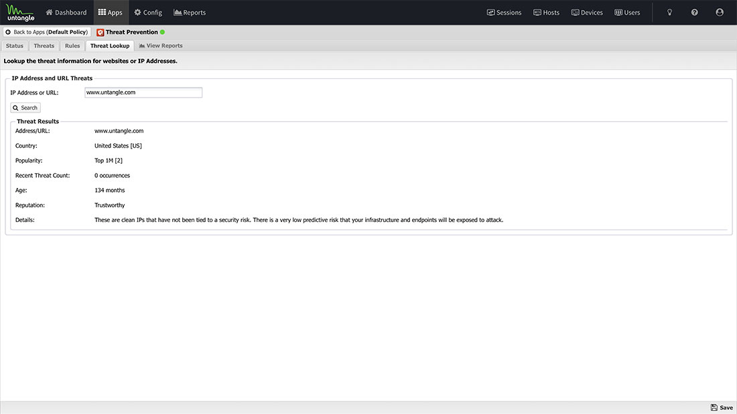Go back to Apps (Default Policy)

coord(47,32)
